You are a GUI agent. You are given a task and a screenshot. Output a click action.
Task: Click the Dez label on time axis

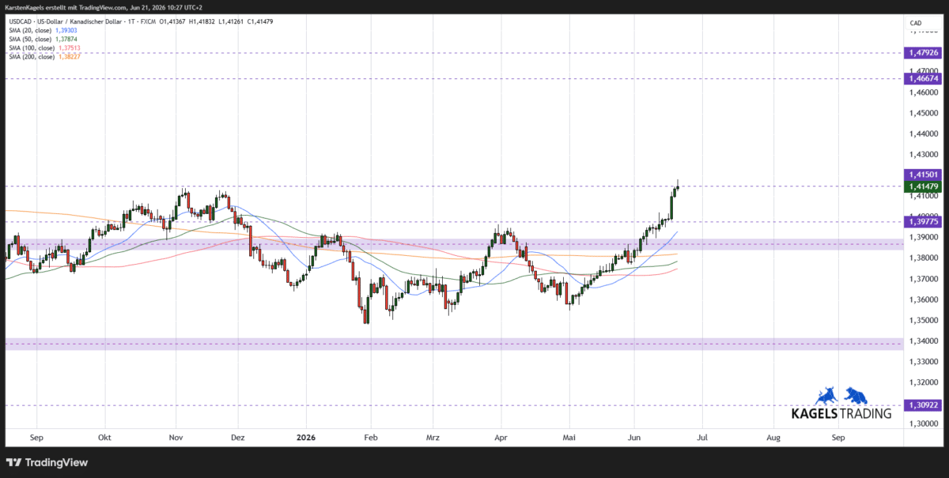click(x=239, y=436)
